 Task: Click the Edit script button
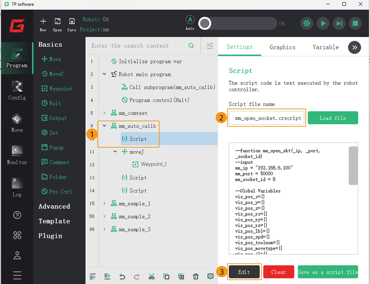pos(244,272)
